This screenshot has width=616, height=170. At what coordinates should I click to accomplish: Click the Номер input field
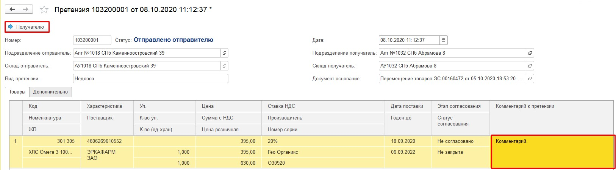[92, 40]
